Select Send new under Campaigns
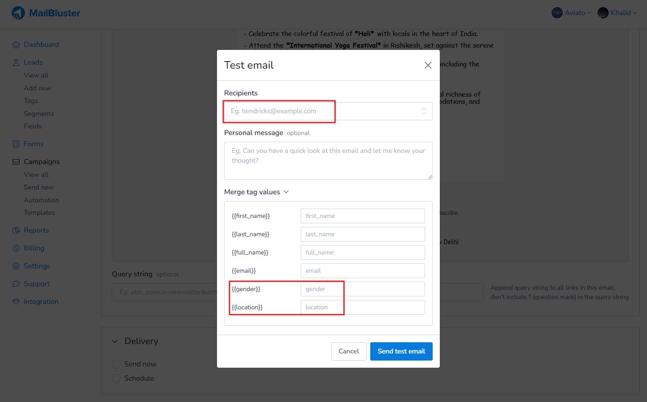 (x=39, y=187)
